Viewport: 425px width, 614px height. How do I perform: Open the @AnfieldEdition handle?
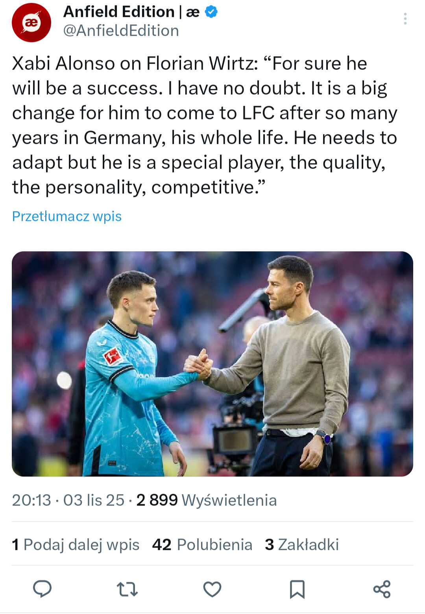[121, 31]
